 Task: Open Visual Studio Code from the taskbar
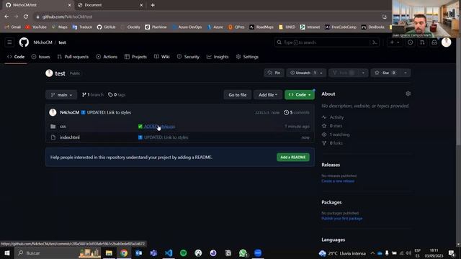point(169,253)
